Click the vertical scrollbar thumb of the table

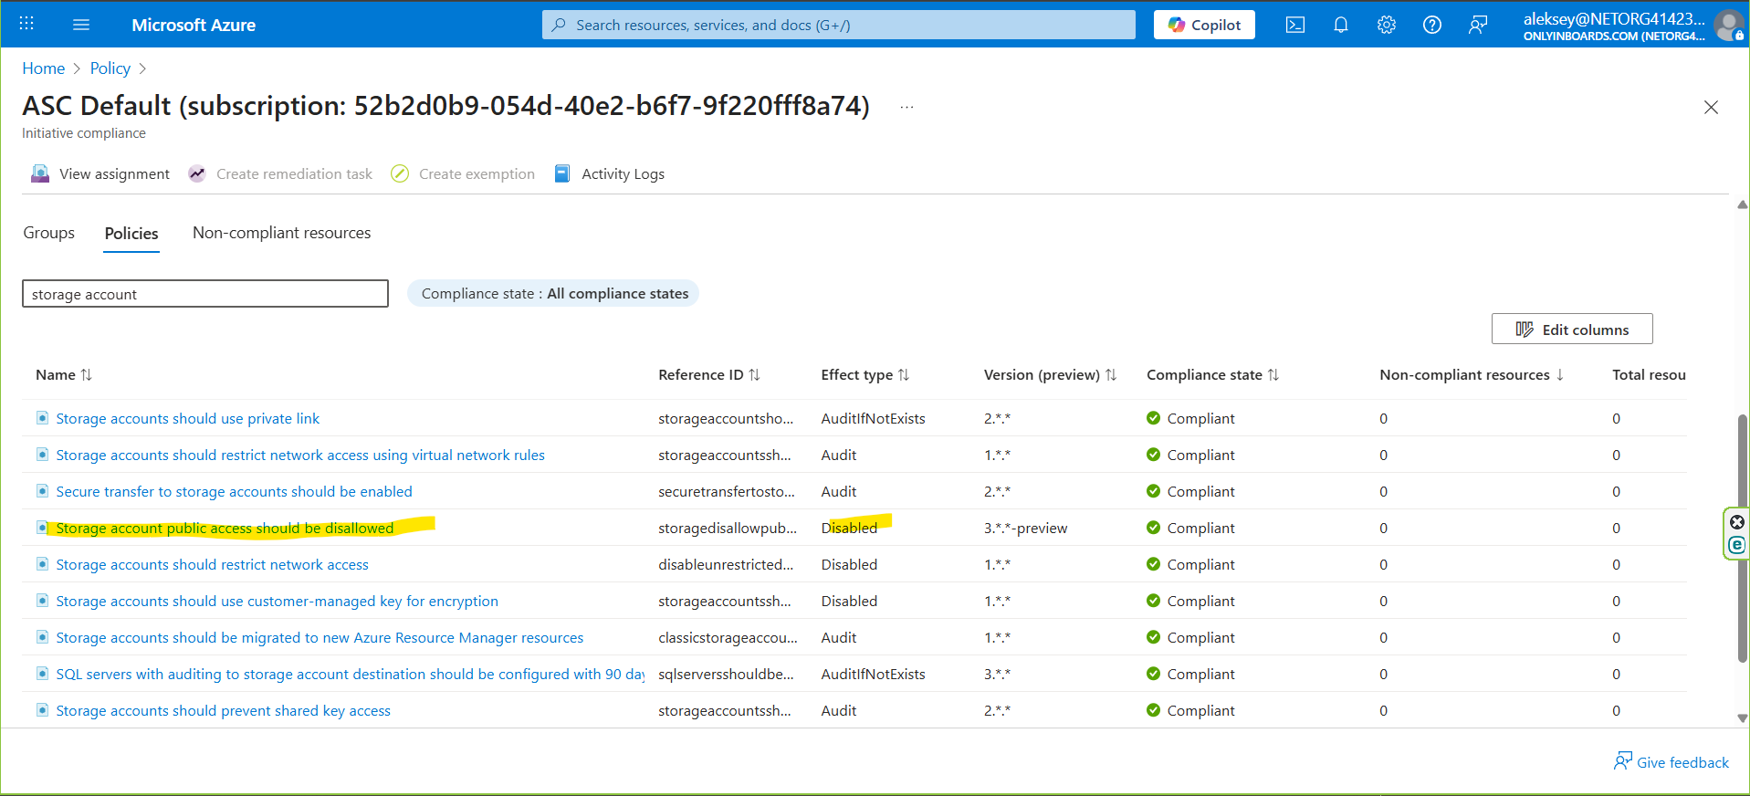[1743, 539]
